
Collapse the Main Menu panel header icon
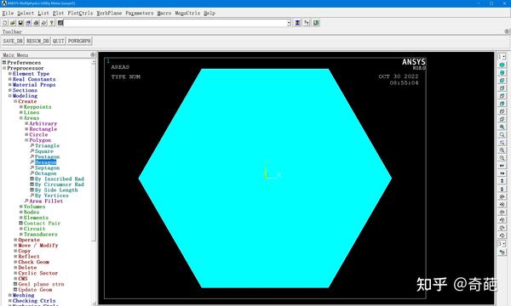[93, 55]
